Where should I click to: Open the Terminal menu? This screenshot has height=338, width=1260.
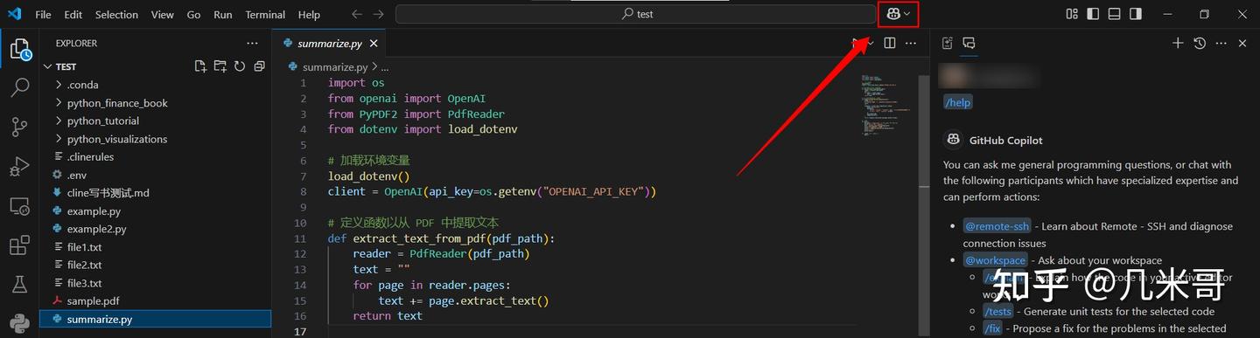point(265,14)
